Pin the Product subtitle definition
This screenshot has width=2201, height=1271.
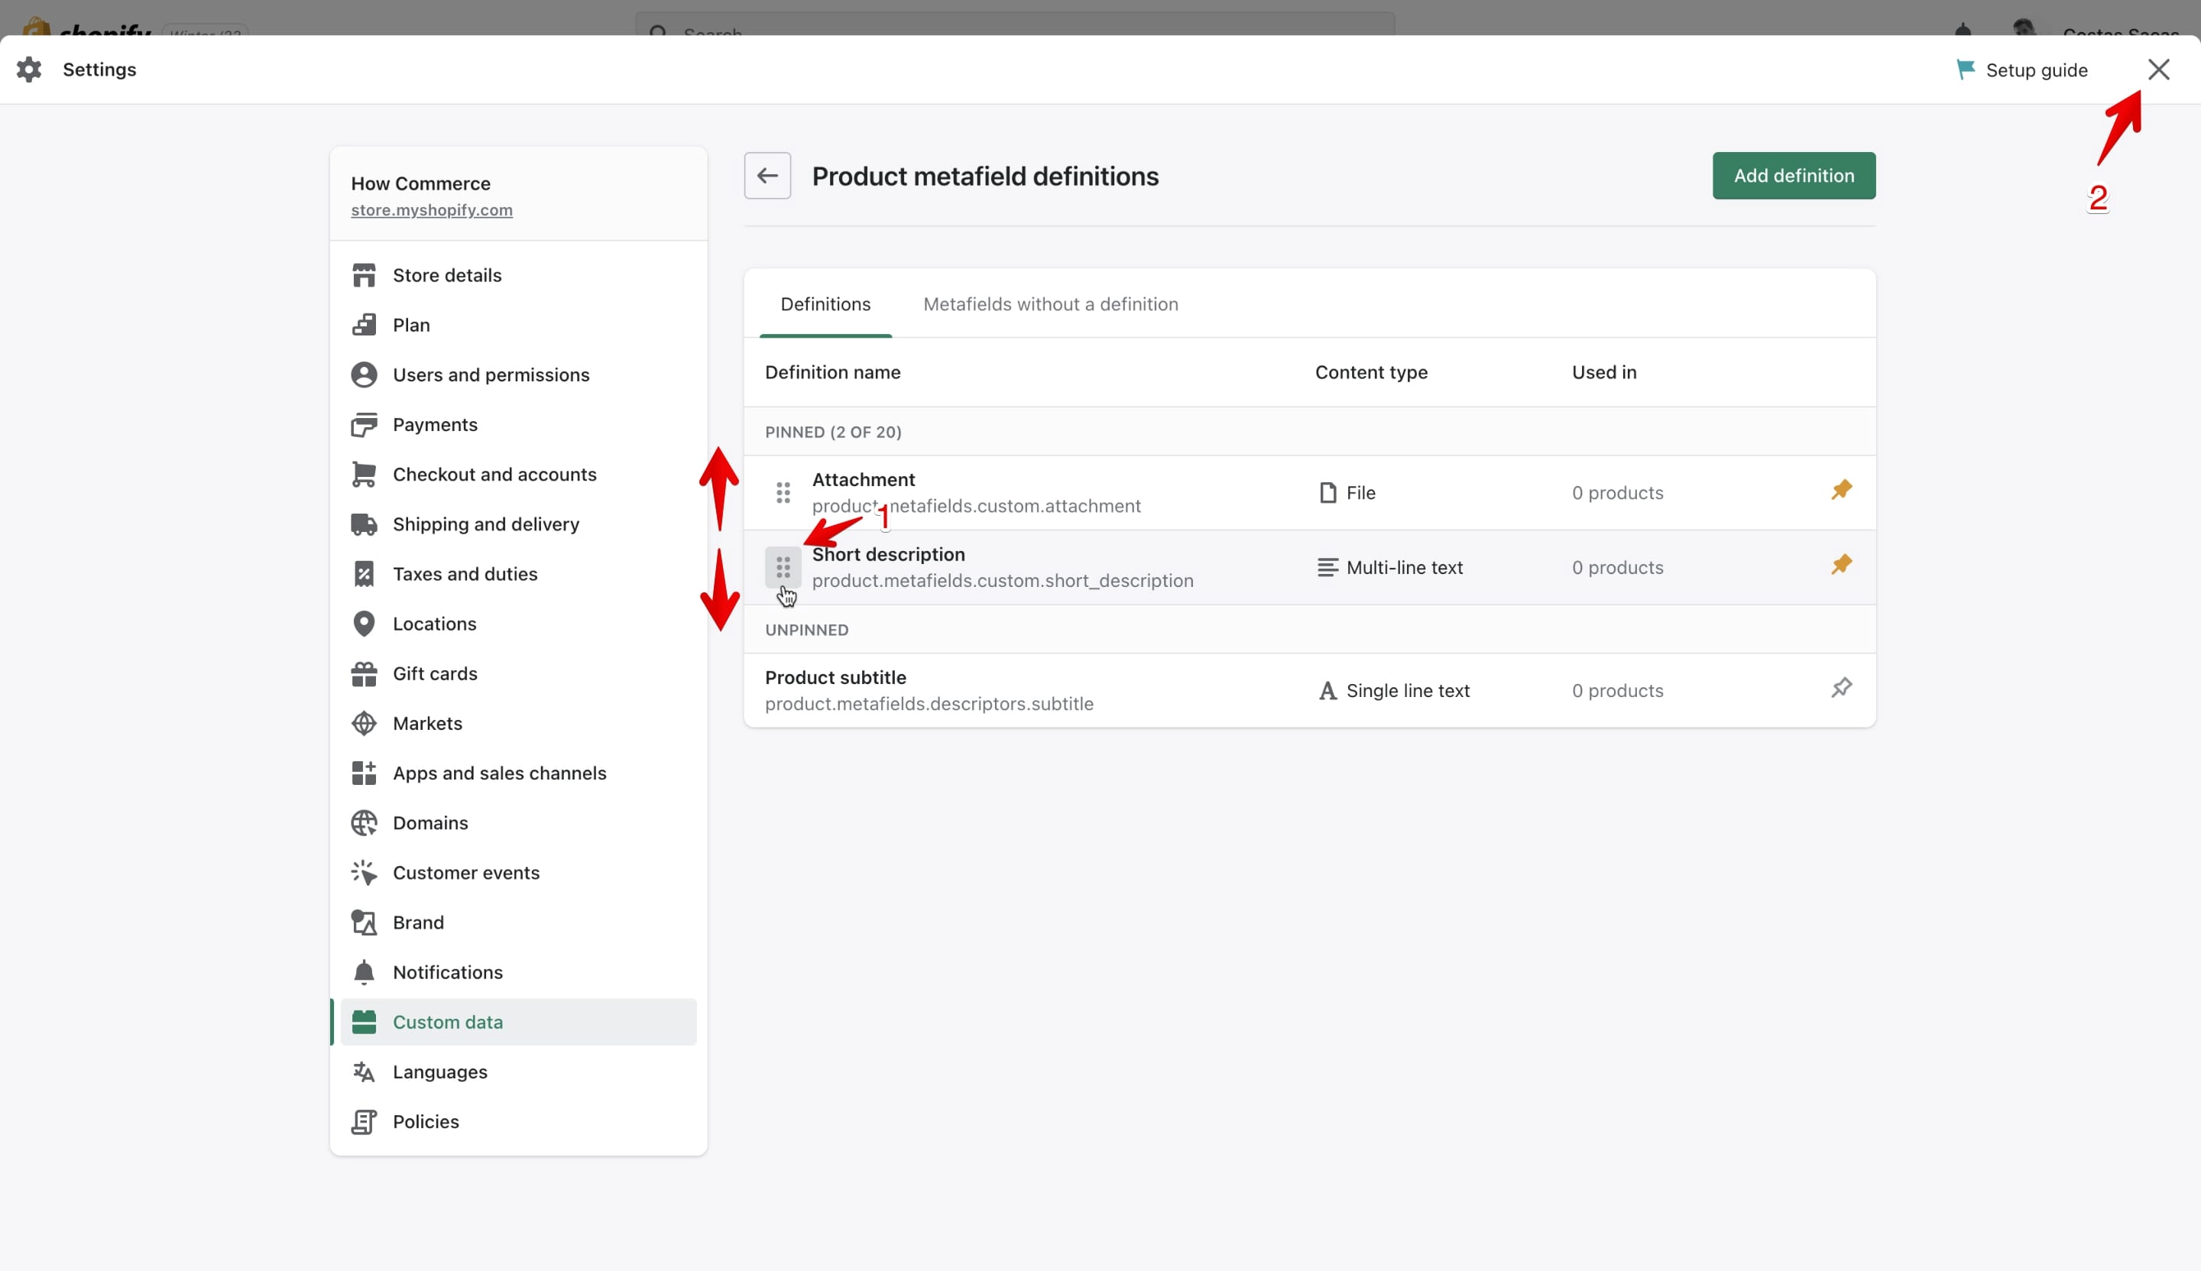point(1842,688)
